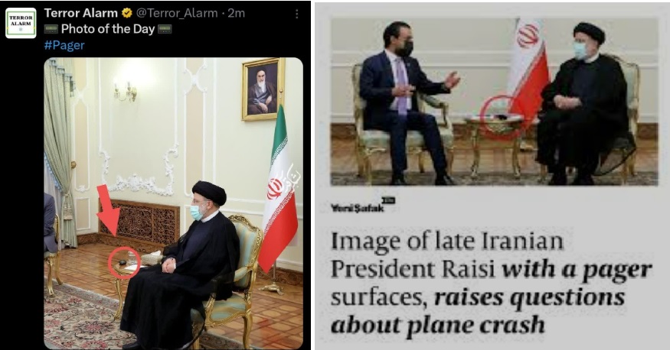Open the Terror Alarm profile avatar
670x350 pixels.
(x=21, y=23)
